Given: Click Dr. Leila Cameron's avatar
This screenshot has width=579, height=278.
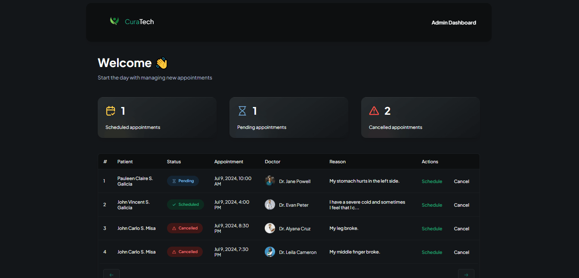Looking at the screenshot, I should 270,252.
